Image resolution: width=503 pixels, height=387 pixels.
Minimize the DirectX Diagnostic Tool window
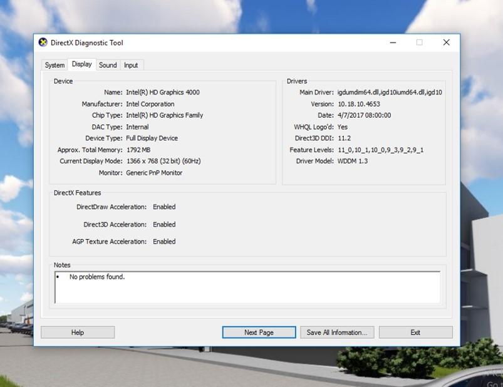[x=393, y=43]
